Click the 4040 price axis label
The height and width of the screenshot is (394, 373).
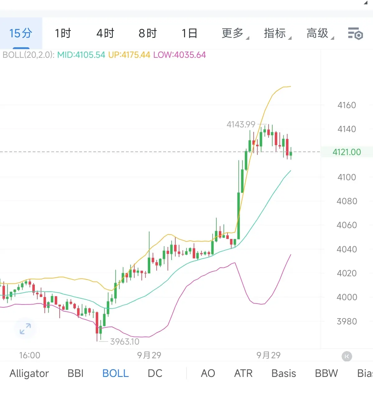(347, 249)
